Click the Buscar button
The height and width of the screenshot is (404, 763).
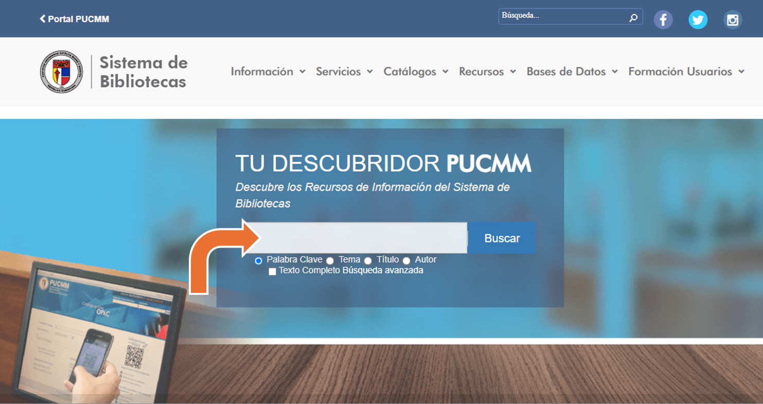(502, 238)
